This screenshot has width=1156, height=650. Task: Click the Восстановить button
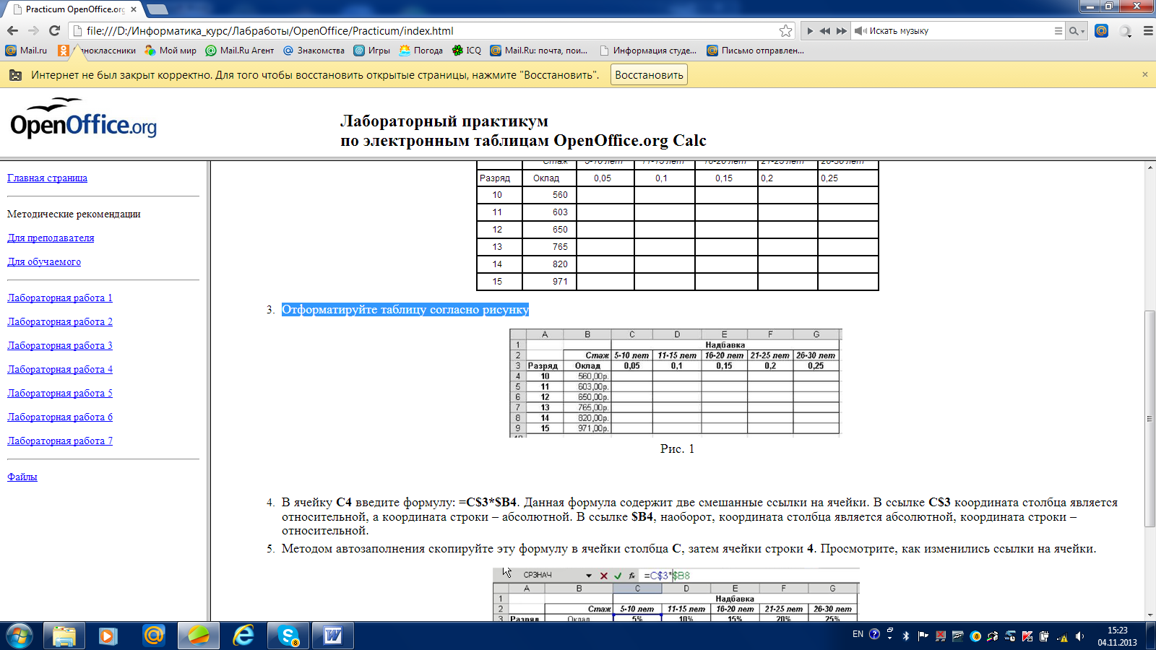pos(649,75)
